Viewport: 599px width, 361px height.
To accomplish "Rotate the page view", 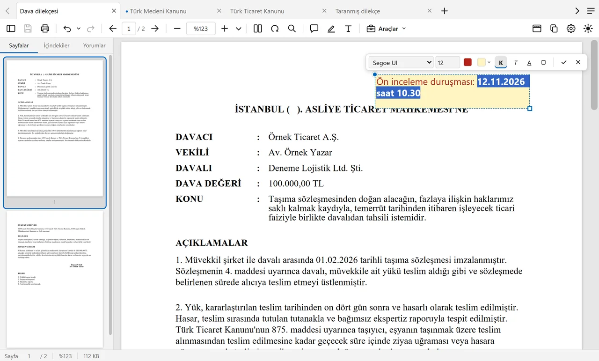I will (x=275, y=29).
